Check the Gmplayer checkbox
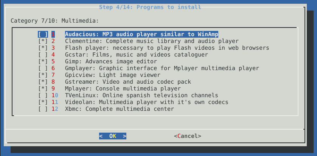317x156 pixels. [43, 68]
